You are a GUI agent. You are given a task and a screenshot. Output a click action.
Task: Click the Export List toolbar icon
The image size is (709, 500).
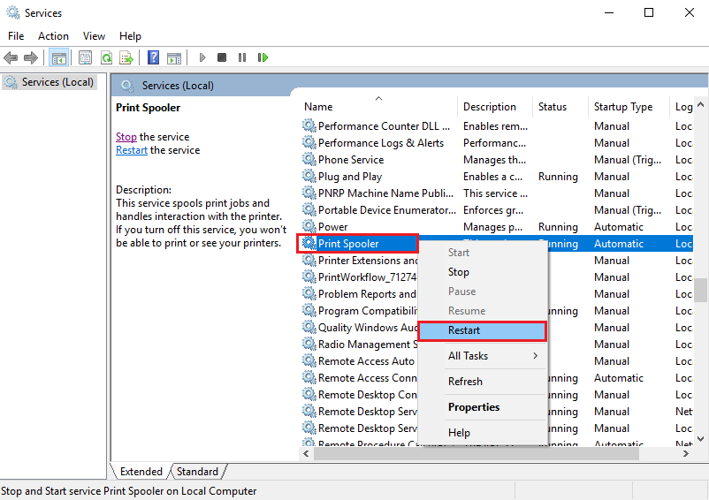coord(126,57)
